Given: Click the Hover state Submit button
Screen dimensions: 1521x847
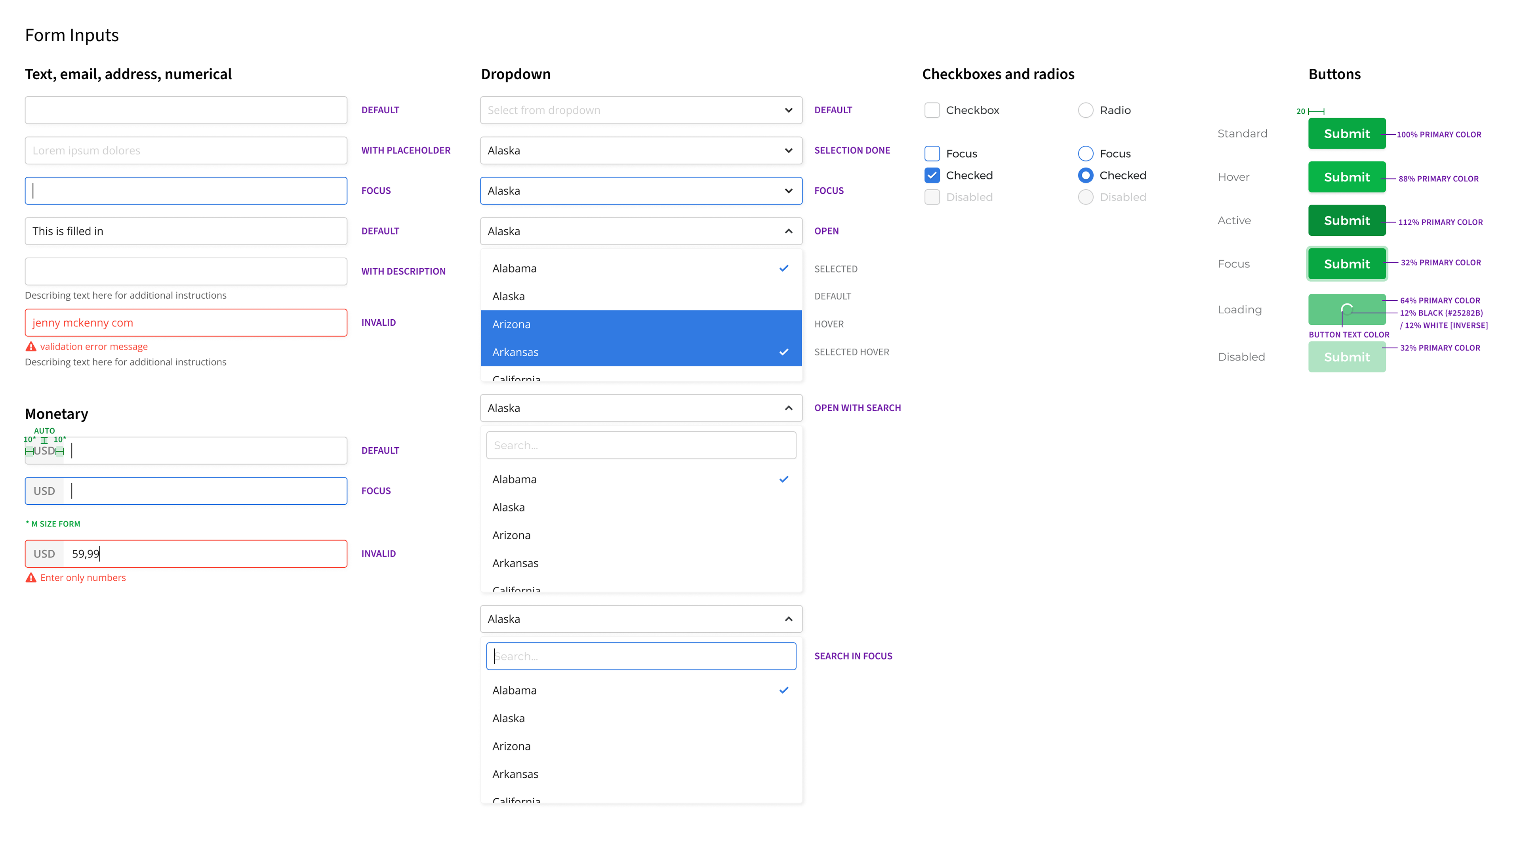Looking at the screenshot, I should point(1347,177).
